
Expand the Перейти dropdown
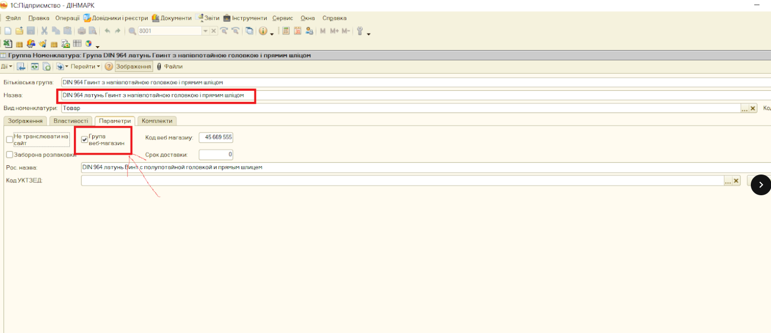(85, 66)
